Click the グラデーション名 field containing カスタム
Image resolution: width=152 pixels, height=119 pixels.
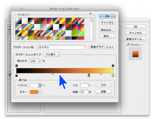point(61,47)
